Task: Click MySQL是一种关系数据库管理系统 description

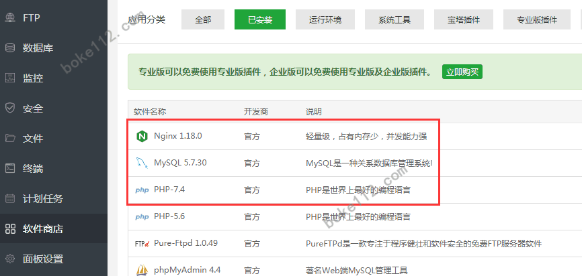Action: [x=369, y=163]
